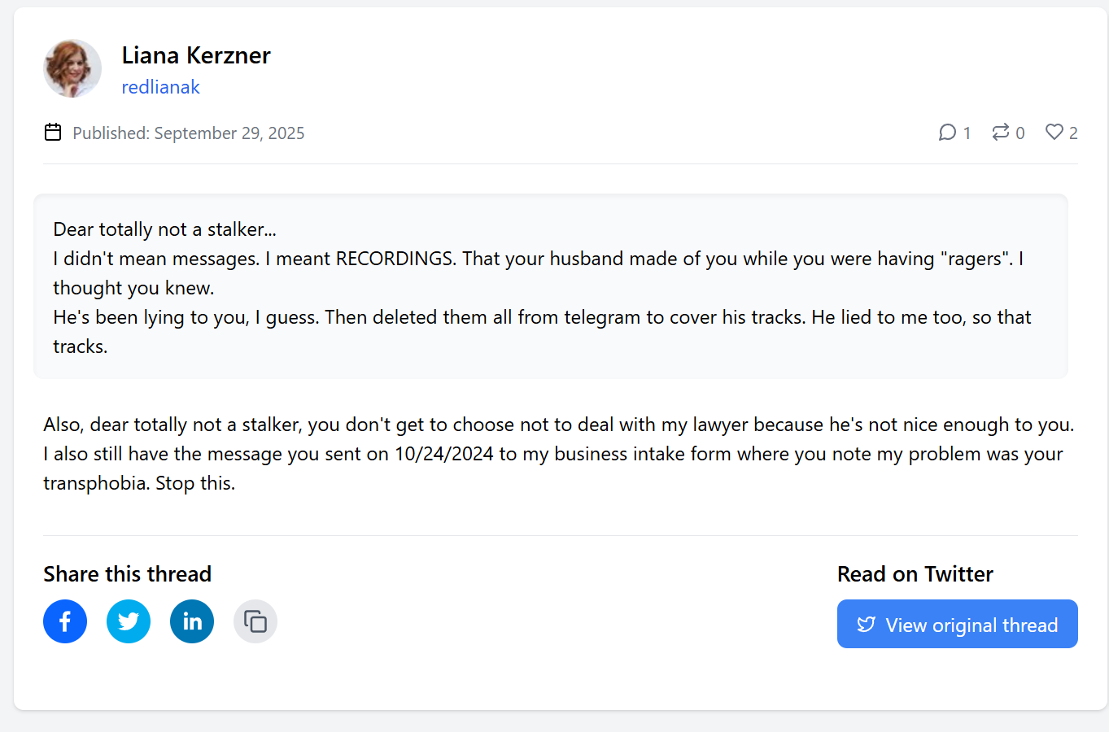The image size is (1109, 732).
Task: Click the Share this thread heading
Action: (127, 574)
